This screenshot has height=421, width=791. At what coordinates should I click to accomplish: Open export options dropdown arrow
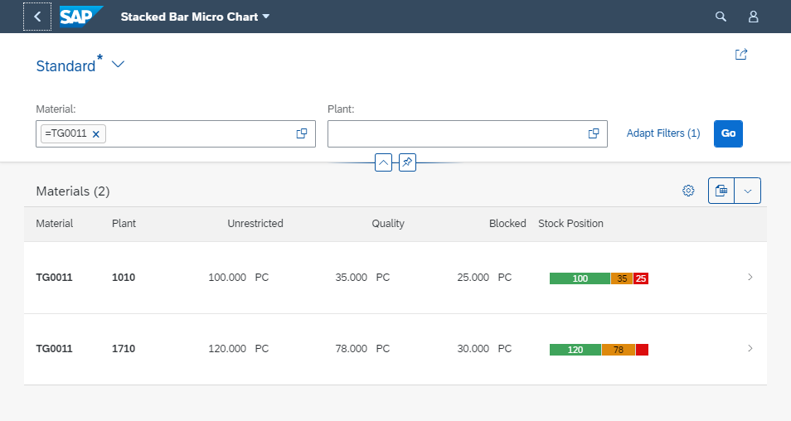coord(748,191)
